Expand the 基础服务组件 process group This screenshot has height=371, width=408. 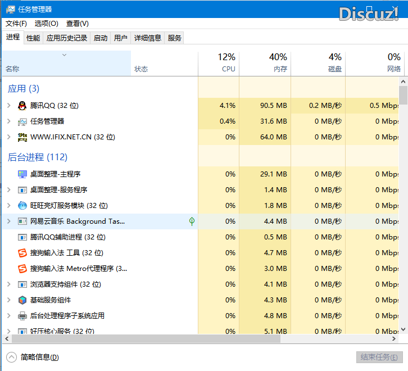9,300
